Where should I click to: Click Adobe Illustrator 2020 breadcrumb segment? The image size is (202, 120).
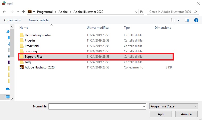coord(88,12)
